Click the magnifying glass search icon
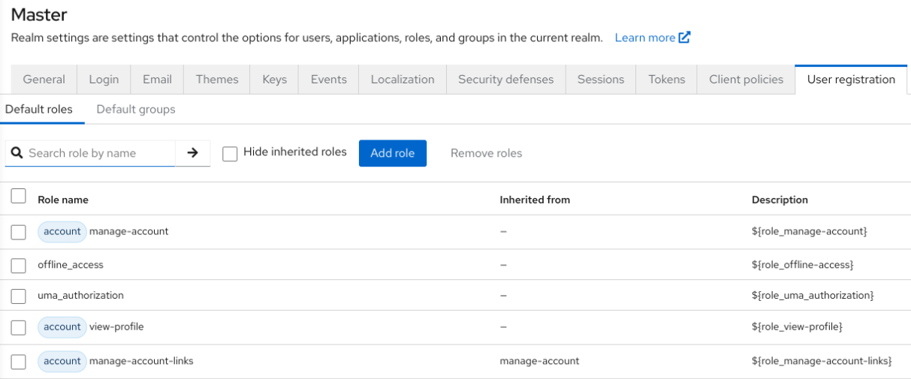 coord(17,153)
